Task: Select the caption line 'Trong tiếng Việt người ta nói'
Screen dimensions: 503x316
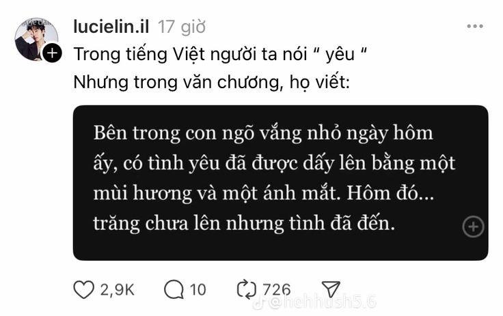Action: coord(191,54)
